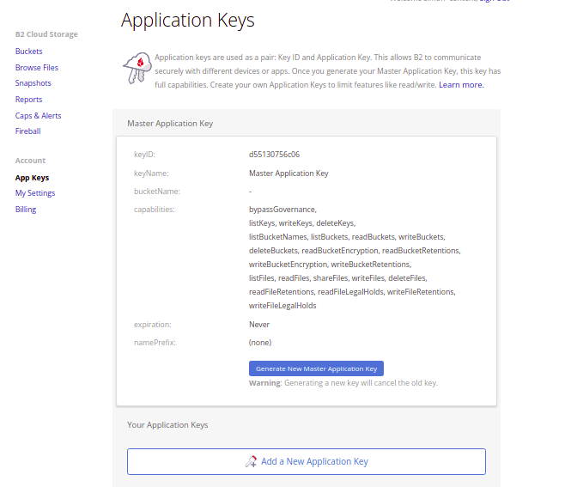
Task: Click the namePrefix value '(none)'
Action: (x=260, y=343)
